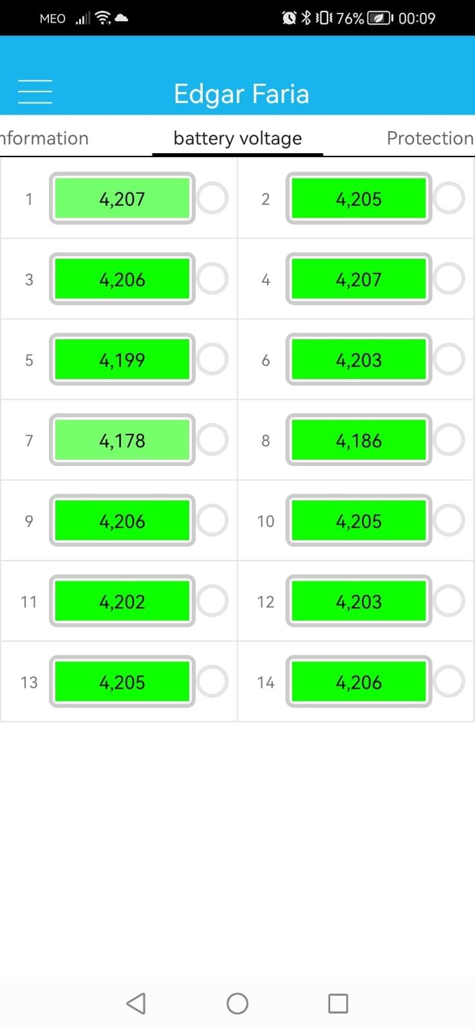Viewport: 475px width, 1030px height.
Task: Select the radio button for cell 4
Action: 449,279
